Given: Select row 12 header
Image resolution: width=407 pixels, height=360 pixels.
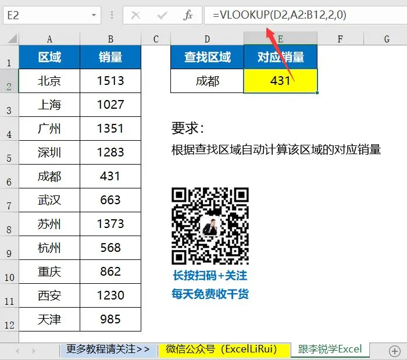Looking at the screenshot, I should coord(9,320).
